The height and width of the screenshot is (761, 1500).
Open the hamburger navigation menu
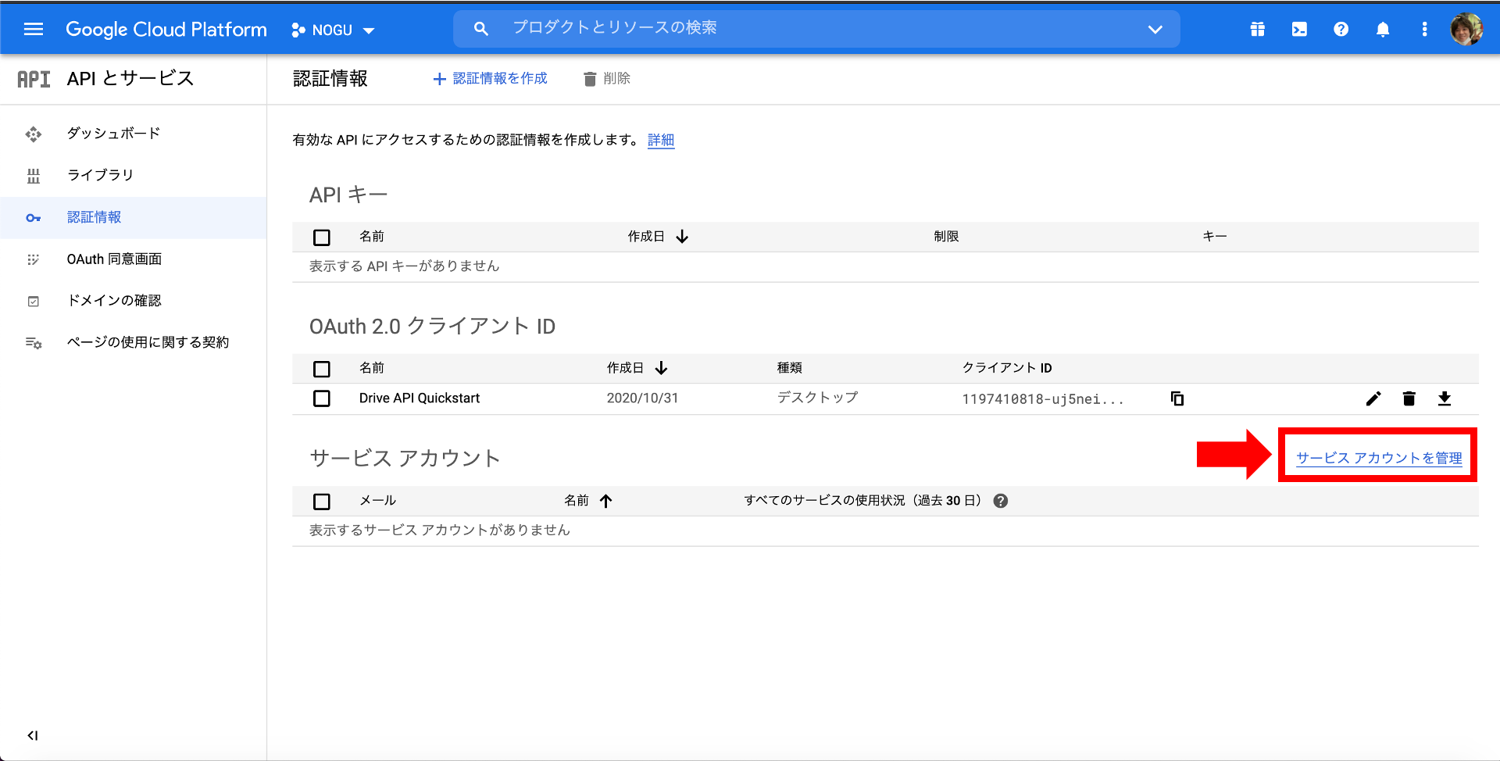(34, 30)
